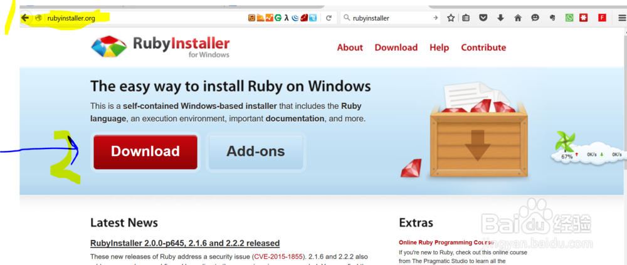Click heading The easy way to install Ruby
The height and width of the screenshot is (265, 627).
point(230,86)
